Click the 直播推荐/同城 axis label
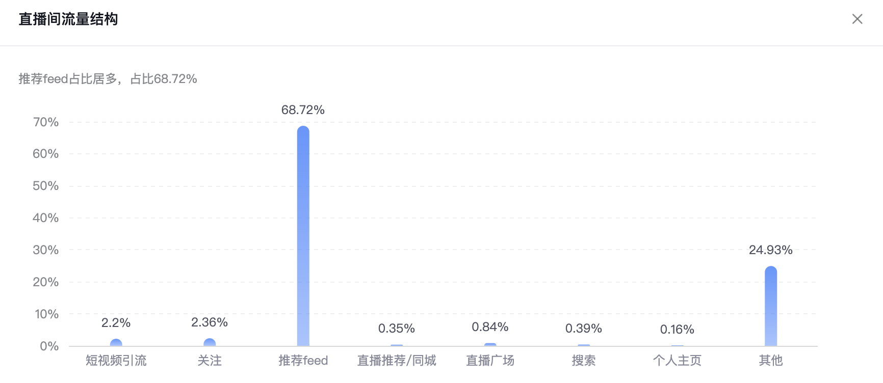 pos(397,361)
